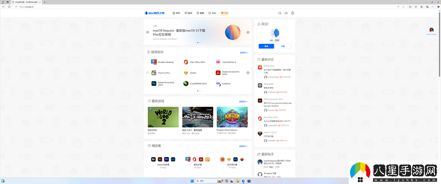
Task: Open the site search magnifier icon
Action: click(280, 13)
